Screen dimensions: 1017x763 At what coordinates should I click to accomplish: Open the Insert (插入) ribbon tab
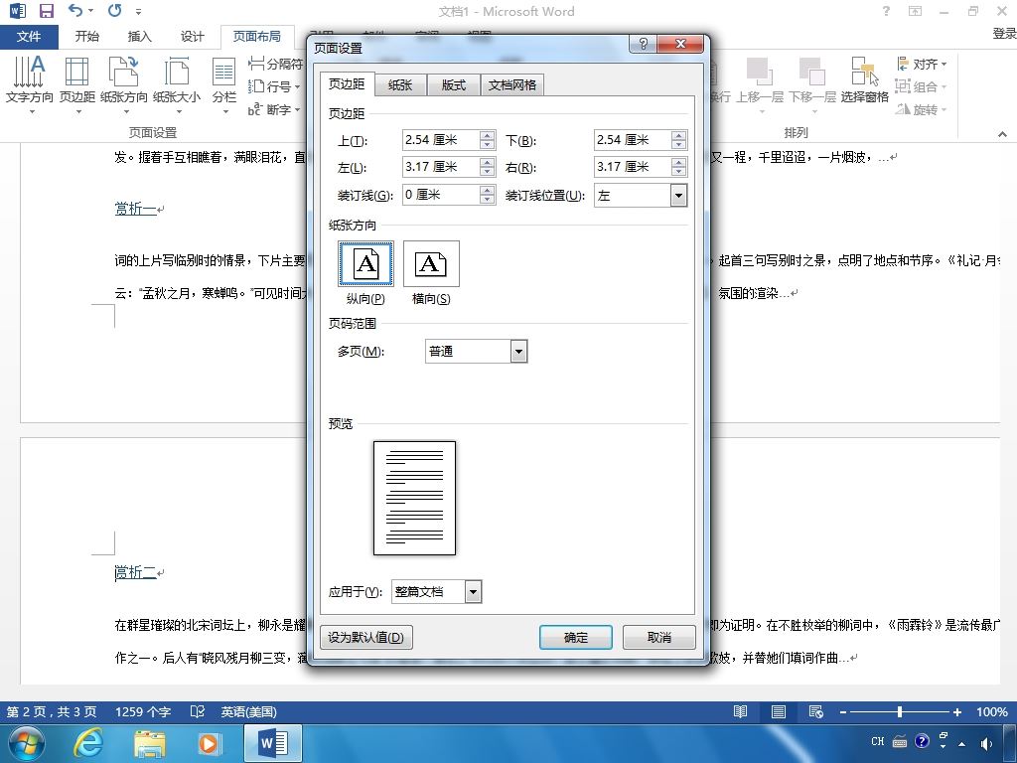[x=139, y=37]
